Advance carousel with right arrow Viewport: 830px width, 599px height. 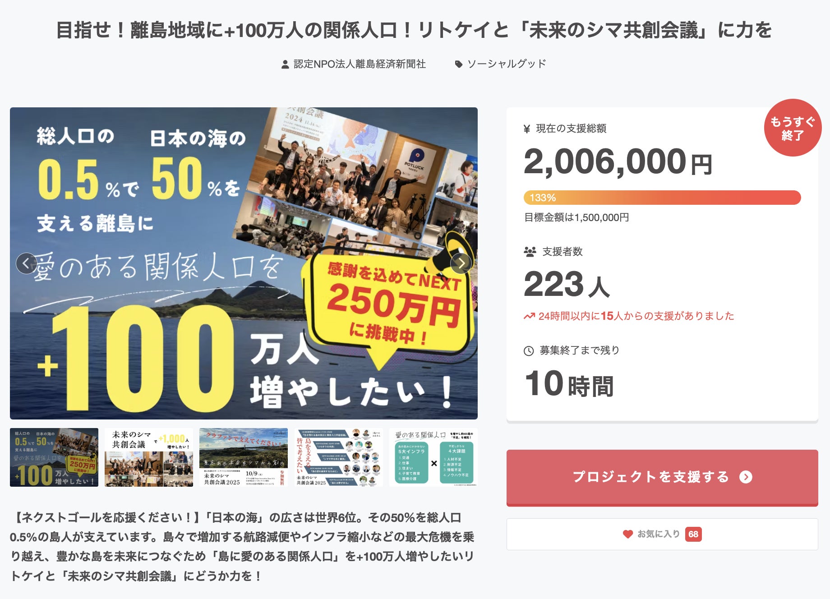461,263
